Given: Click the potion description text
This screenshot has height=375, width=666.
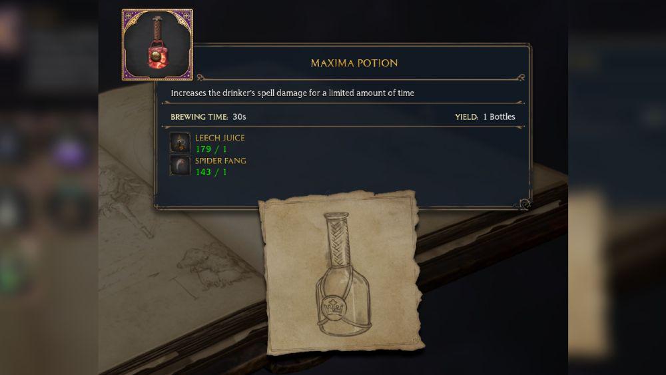Looking at the screenshot, I should tap(292, 93).
